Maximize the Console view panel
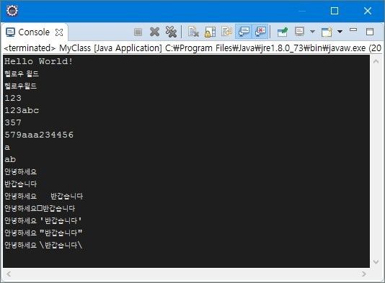This screenshot has height=283, width=385. pyautogui.click(x=370, y=32)
